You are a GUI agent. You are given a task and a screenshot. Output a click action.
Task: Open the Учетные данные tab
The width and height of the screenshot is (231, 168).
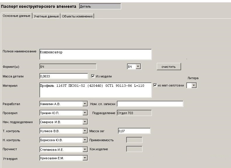click(x=46, y=16)
